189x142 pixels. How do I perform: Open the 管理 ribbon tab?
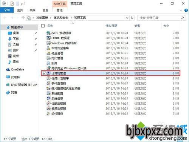[x=60, y=10]
